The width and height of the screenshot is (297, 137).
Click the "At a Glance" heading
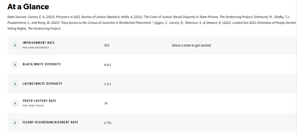28,7
